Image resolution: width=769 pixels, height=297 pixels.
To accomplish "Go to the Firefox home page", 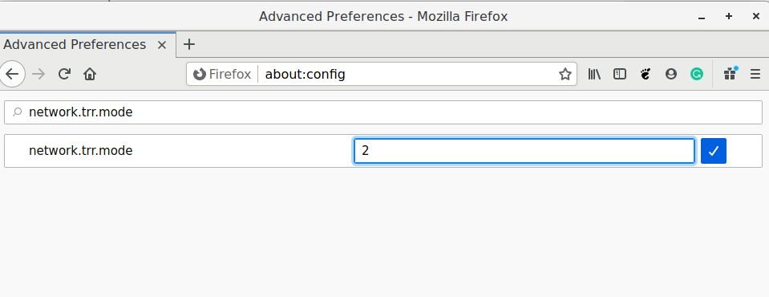I will click(x=90, y=74).
